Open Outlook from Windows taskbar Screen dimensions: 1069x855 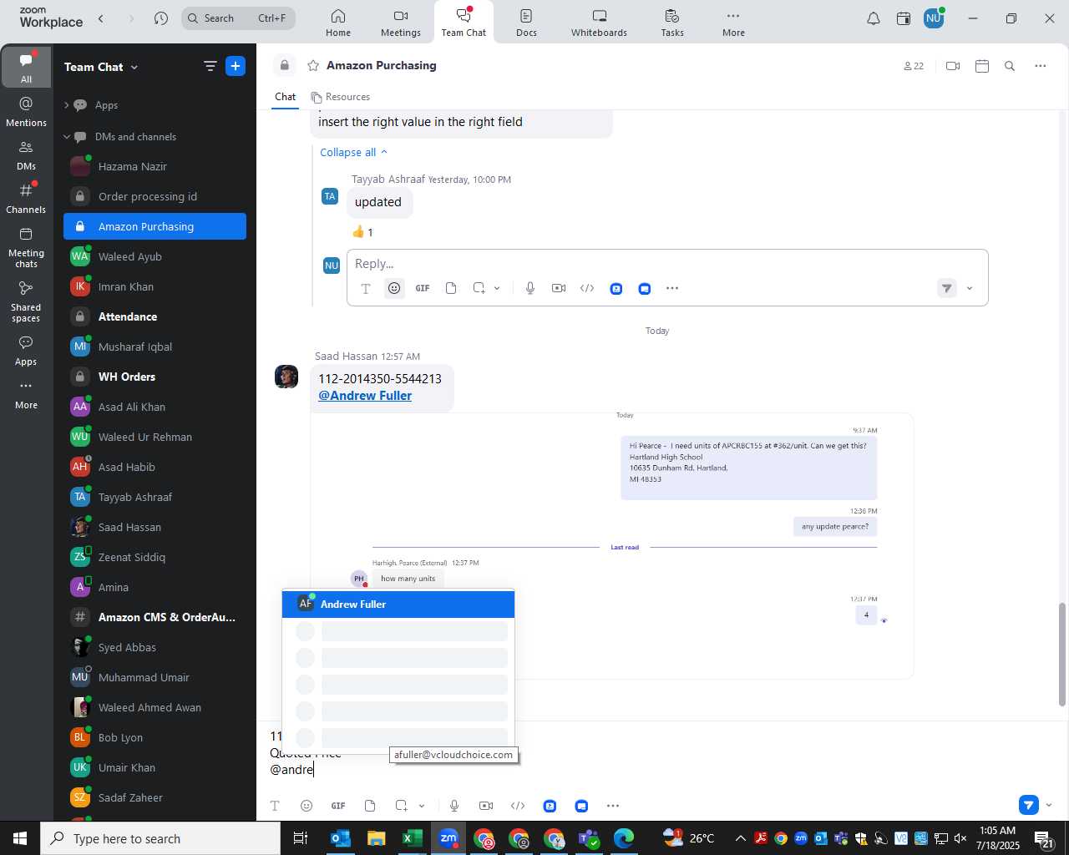(340, 838)
